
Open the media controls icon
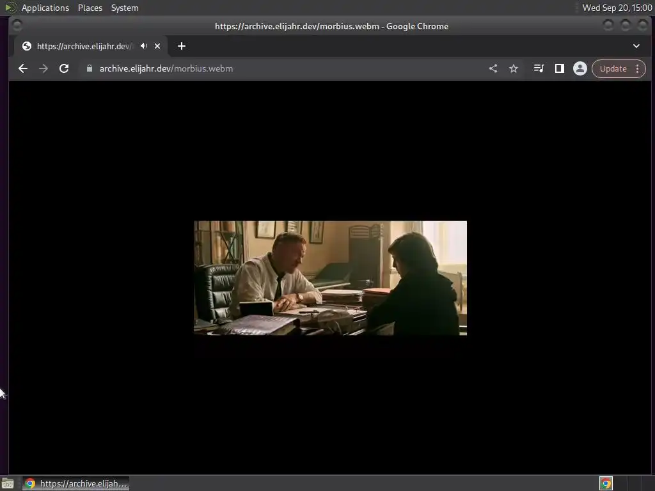tap(539, 68)
